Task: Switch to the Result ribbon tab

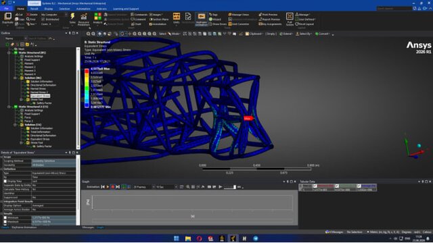Action: coord(34,9)
